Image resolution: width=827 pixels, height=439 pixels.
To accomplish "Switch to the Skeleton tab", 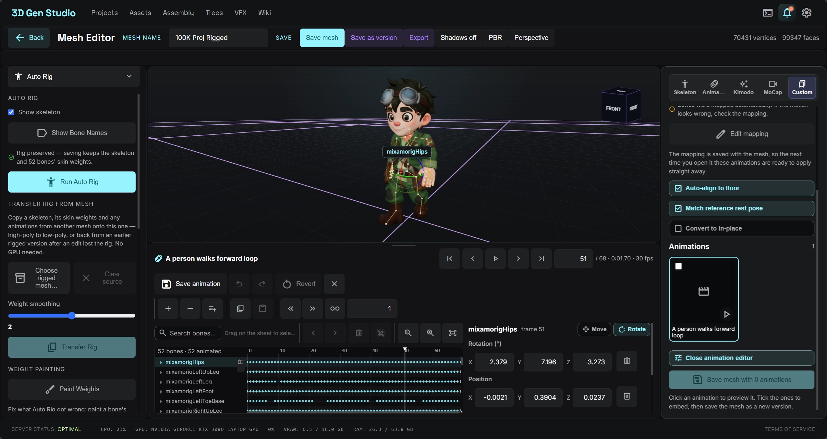I will 685,88.
